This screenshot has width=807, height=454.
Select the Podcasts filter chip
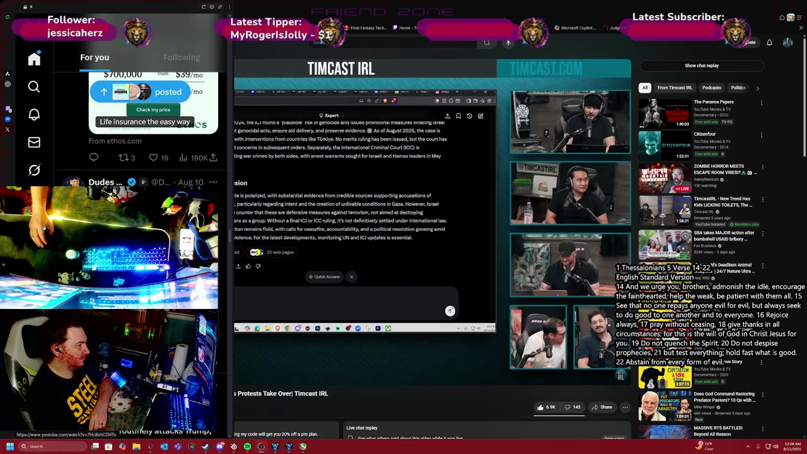click(711, 88)
